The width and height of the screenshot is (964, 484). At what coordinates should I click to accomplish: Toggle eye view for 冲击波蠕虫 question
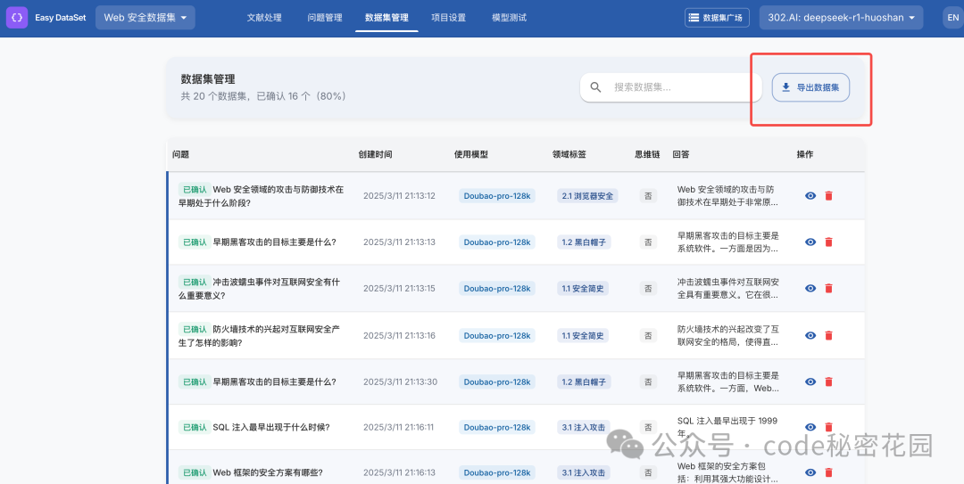810,288
